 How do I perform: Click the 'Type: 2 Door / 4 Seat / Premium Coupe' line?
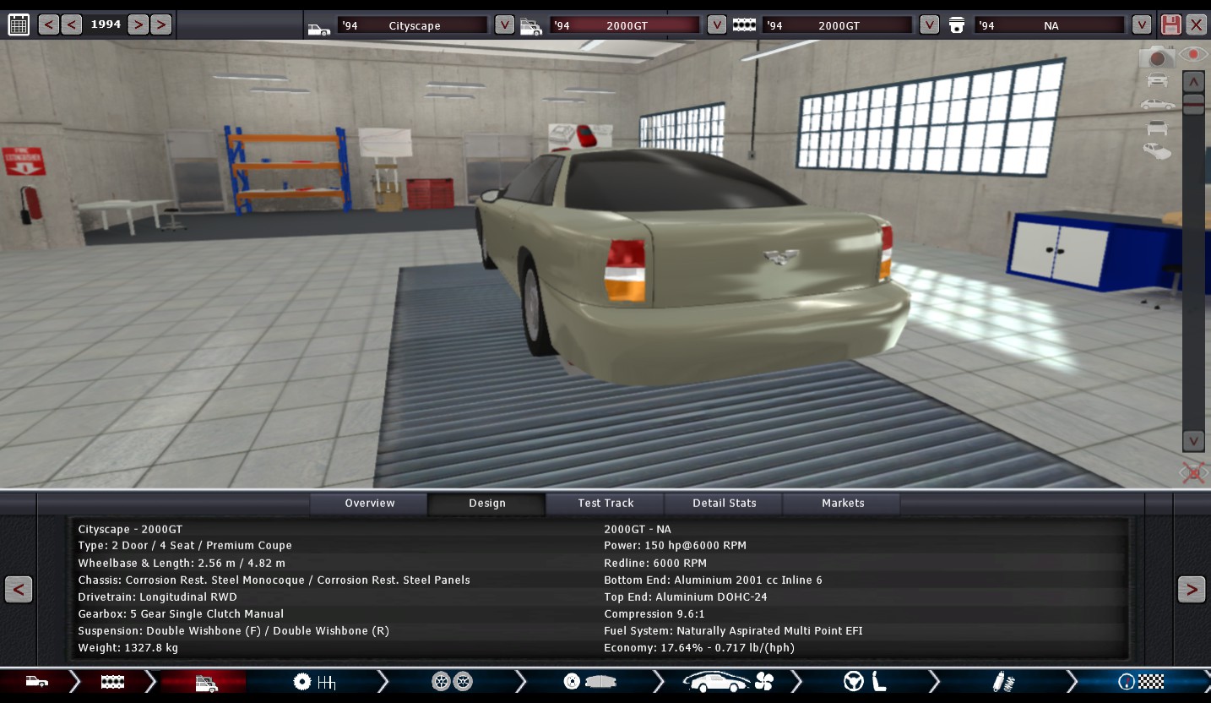(x=185, y=546)
